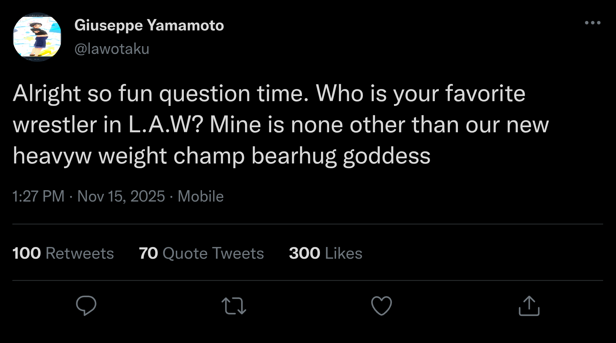The height and width of the screenshot is (343, 616).
Task: Go to the @lawotaku handle
Action: [x=112, y=49]
